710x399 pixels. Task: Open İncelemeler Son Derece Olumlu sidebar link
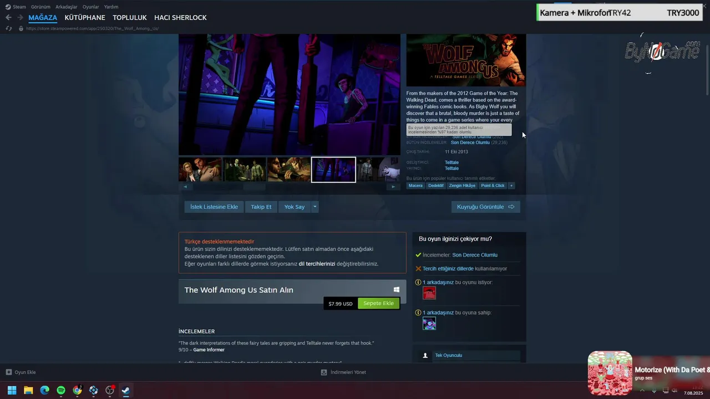[475, 255]
